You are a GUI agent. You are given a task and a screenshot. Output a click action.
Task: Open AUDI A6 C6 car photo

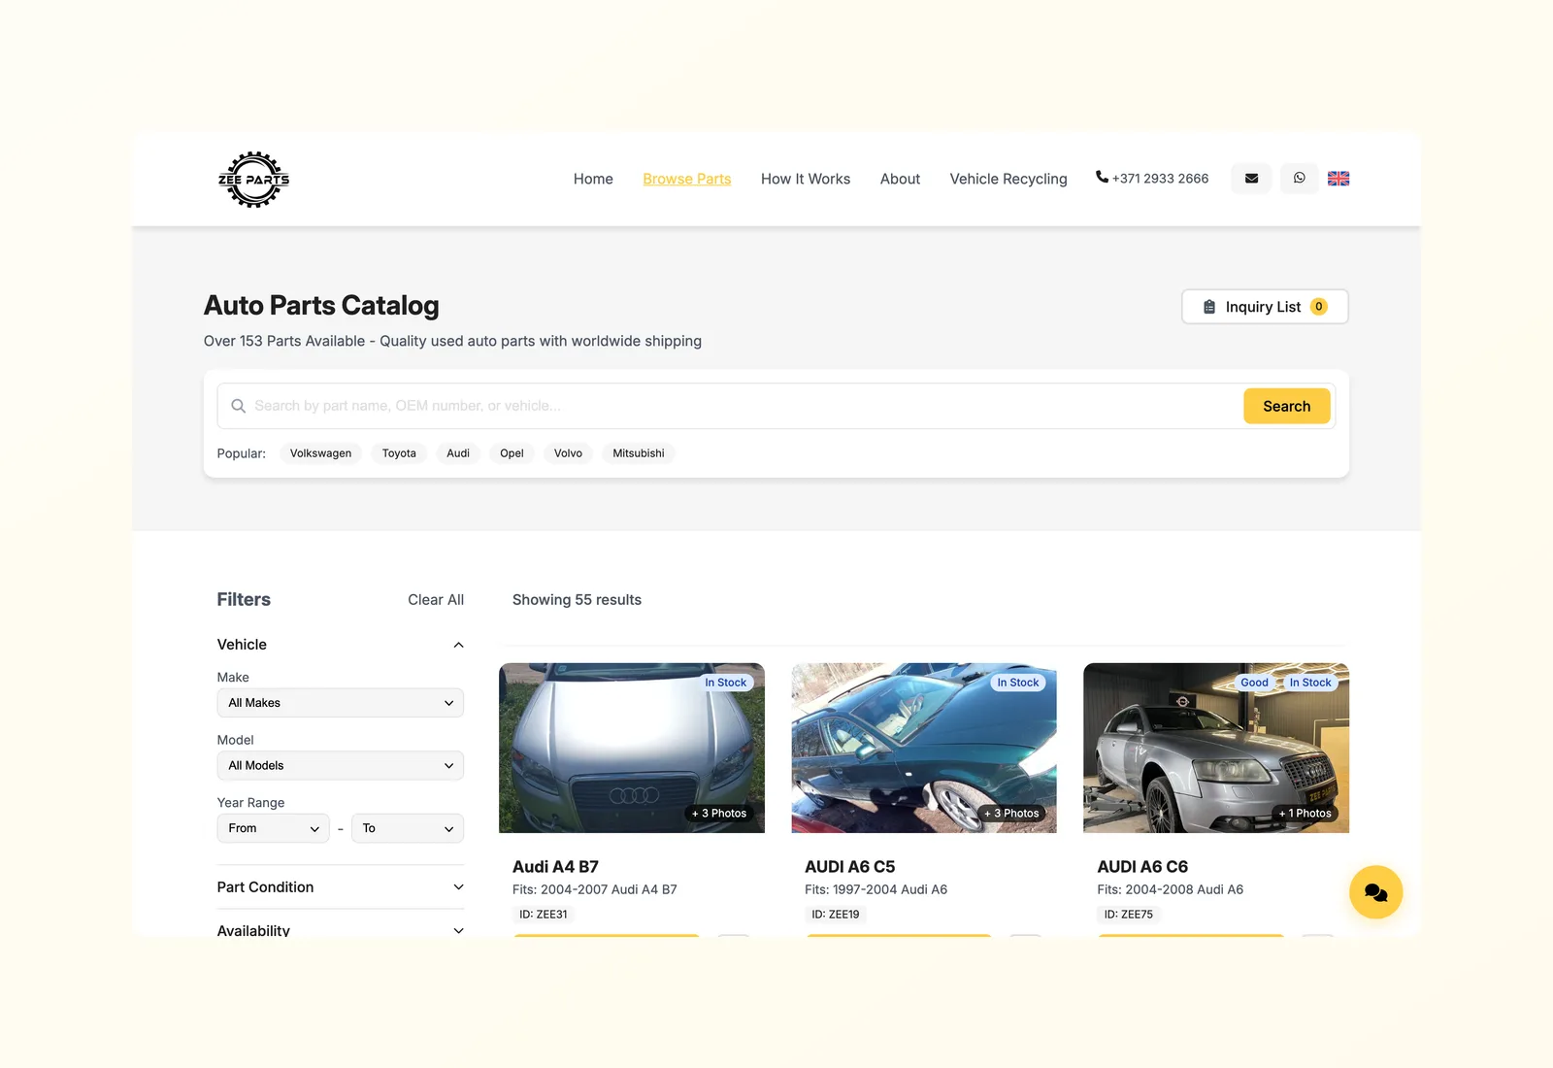click(1216, 748)
